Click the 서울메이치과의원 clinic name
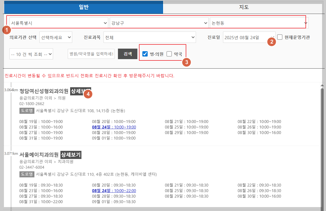Screen dimensions: 326x211 (39, 155)
